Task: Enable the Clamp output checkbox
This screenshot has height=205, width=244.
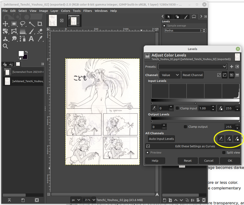Action: pyautogui.click(x=185, y=127)
